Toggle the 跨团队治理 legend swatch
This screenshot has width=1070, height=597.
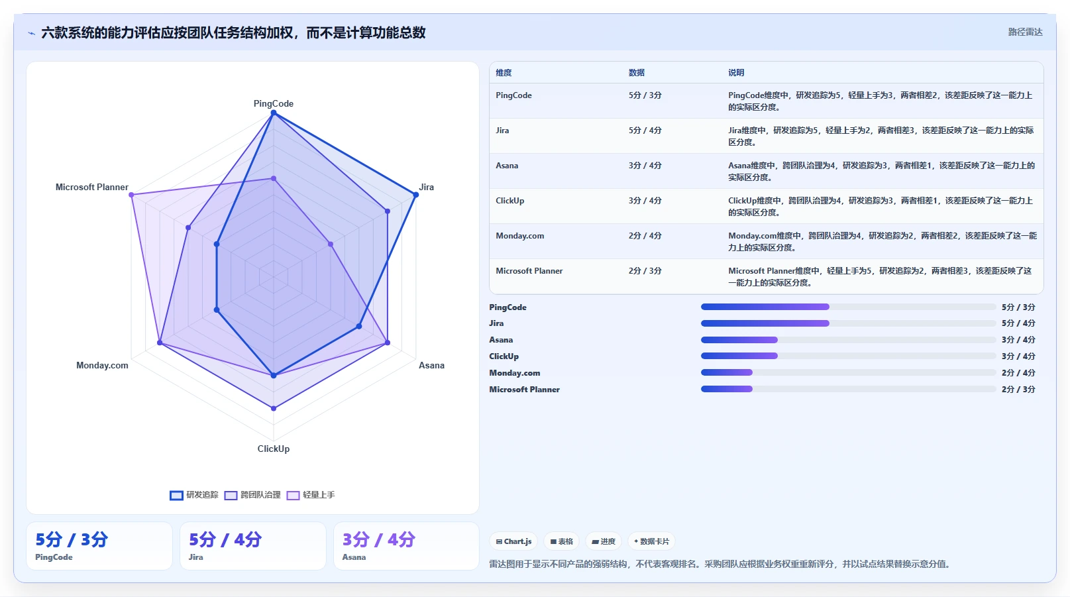[x=231, y=495]
